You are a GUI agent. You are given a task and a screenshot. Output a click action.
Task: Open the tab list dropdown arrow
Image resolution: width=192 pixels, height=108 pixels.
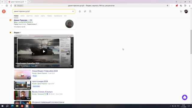5,2
